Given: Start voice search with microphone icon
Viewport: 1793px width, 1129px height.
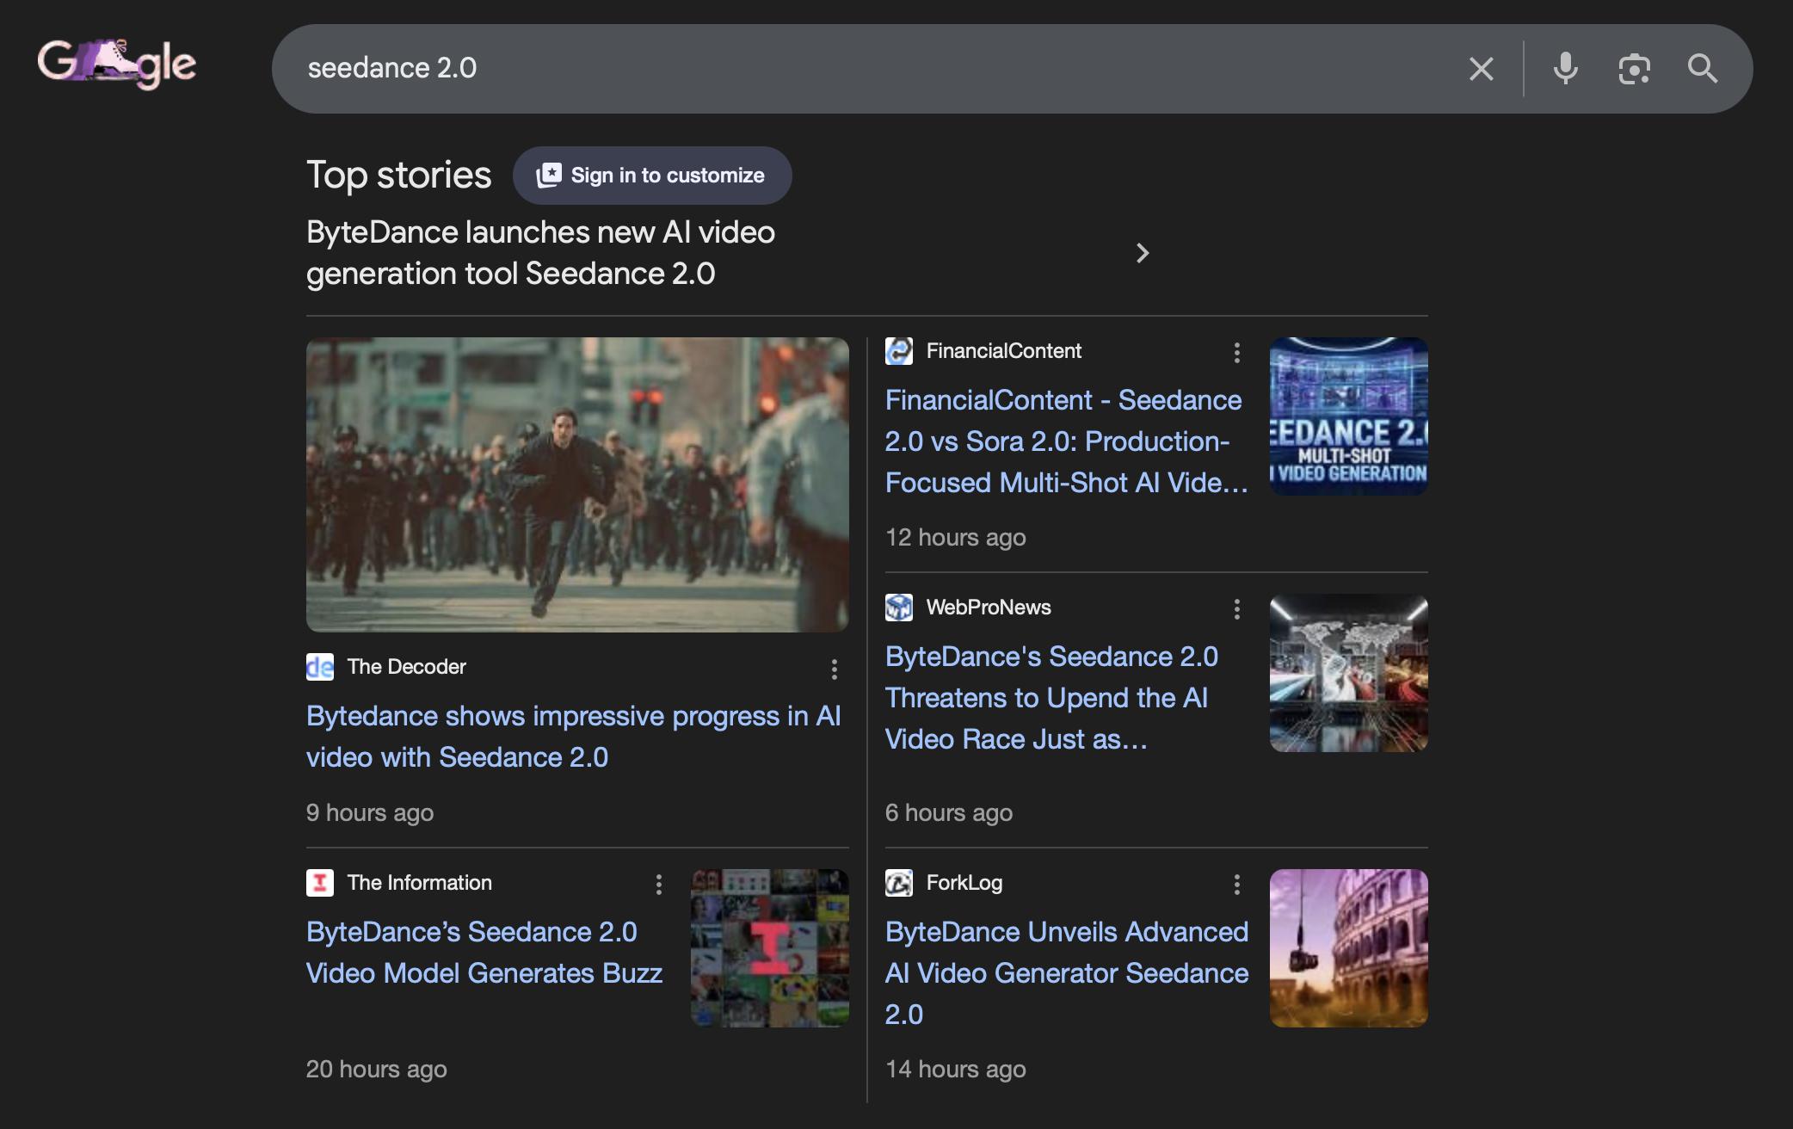Looking at the screenshot, I should point(1565,69).
